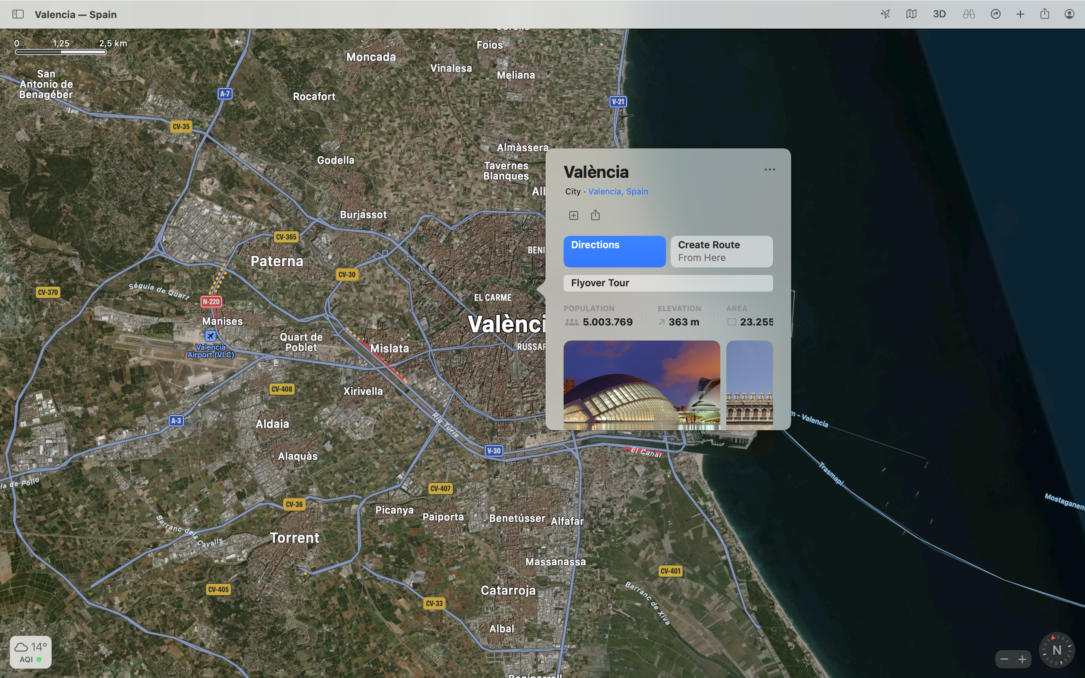Viewport: 1085px width, 678px height.
Task: Click the CV-401 road shield
Action: pyautogui.click(x=670, y=571)
